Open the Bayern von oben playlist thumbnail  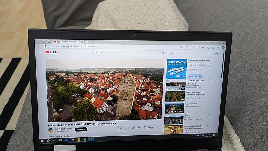[174, 108]
